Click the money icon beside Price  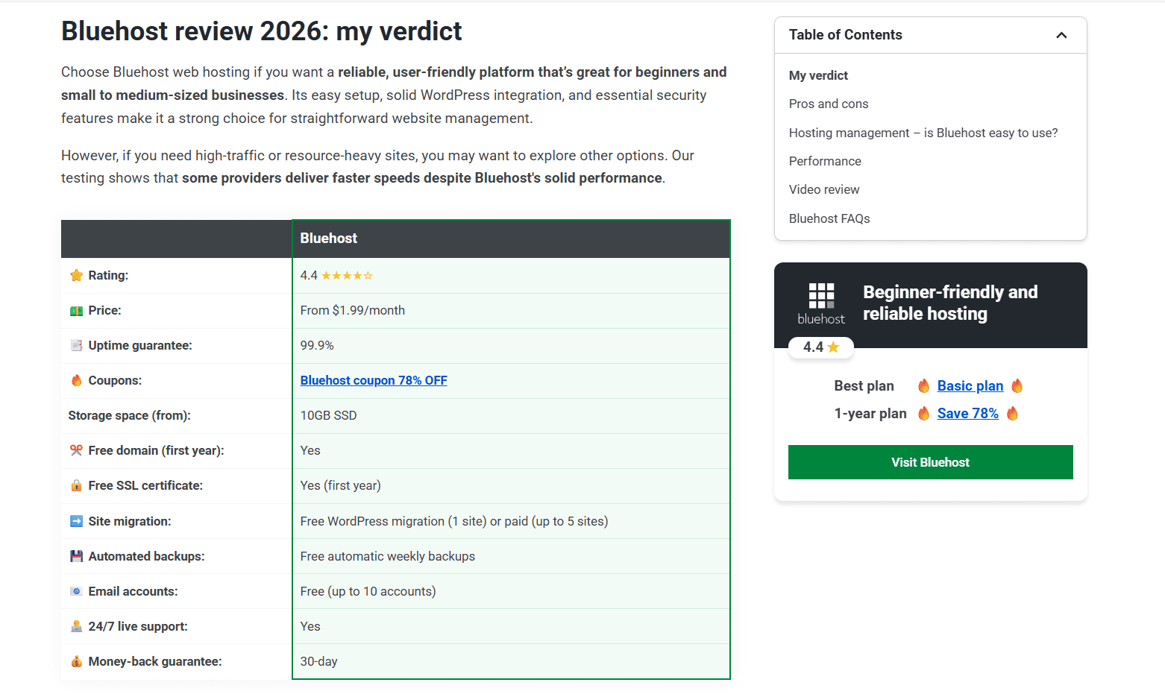pyautogui.click(x=76, y=311)
